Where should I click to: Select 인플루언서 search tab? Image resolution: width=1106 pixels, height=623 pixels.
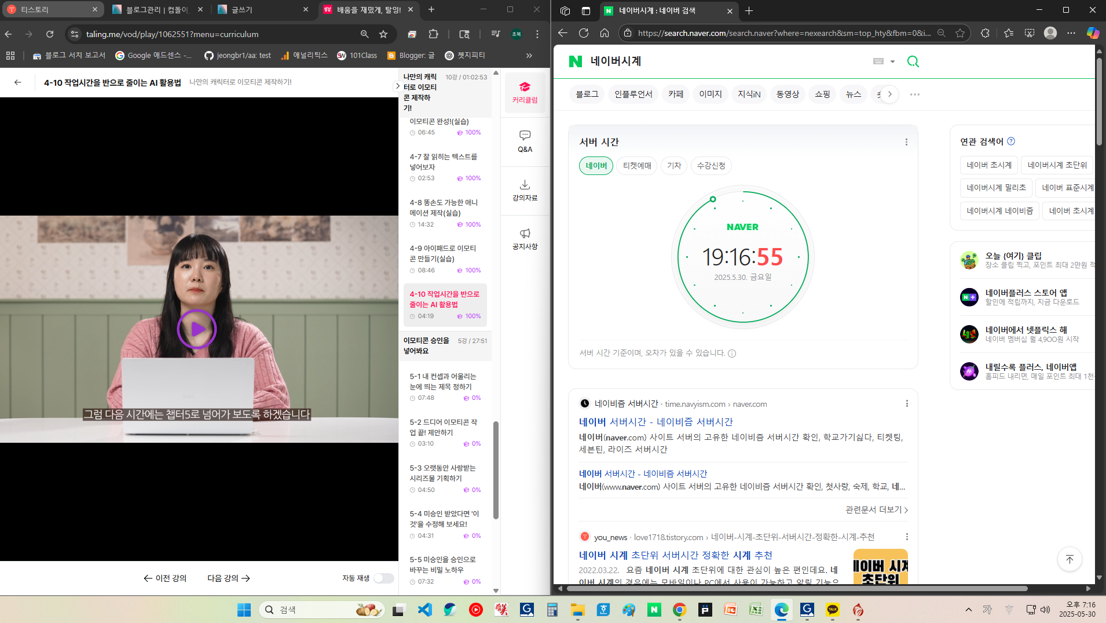tap(633, 94)
